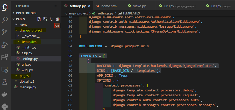Click the TEMPLATES variable on line 56
The width and height of the screenshot is (235, 110).
click(88, 56)
